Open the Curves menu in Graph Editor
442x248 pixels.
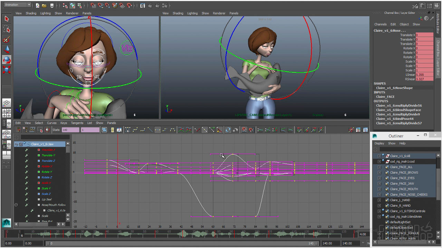pyautogui.click(x=51, y=123)
